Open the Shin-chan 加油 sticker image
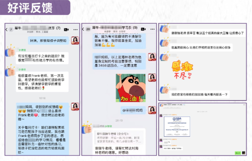 tap(131, 88)
